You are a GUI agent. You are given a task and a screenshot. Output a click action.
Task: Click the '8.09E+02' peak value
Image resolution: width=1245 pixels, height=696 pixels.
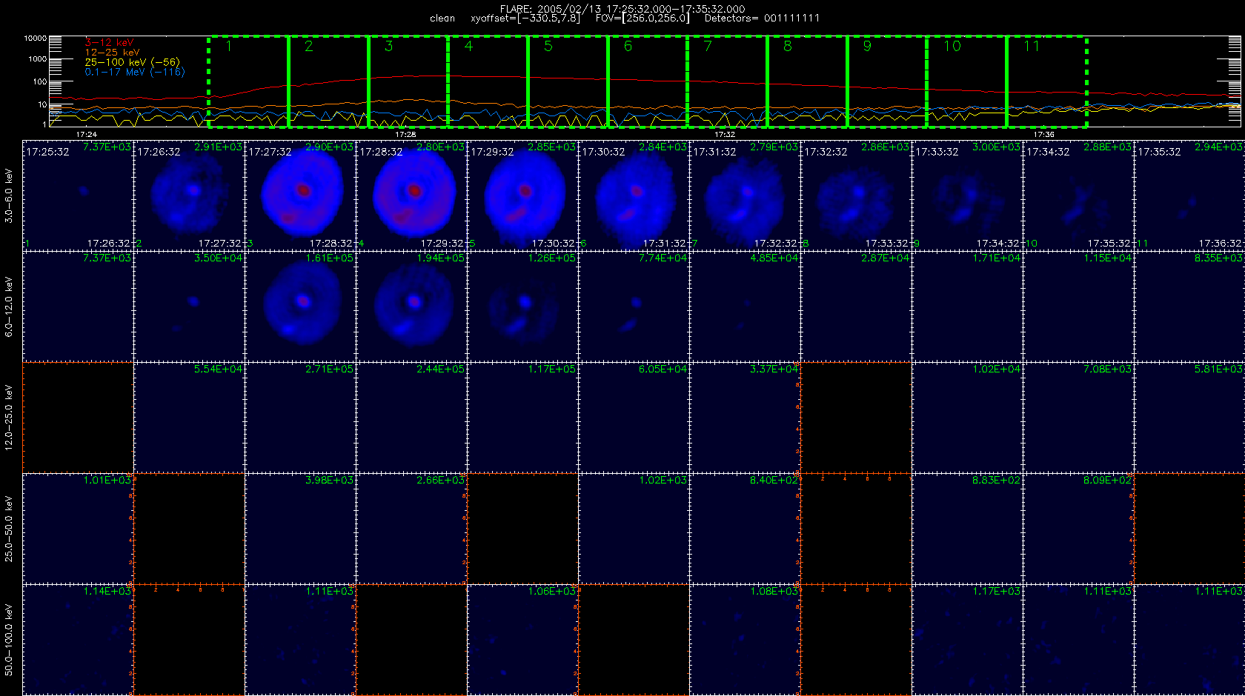pos(1107,481)
